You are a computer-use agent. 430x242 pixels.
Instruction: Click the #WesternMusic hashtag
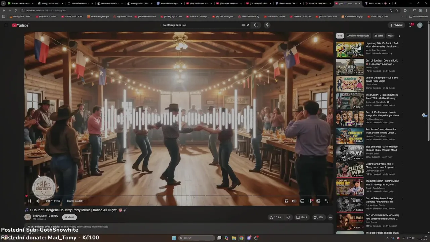click(x=100, y=227)
